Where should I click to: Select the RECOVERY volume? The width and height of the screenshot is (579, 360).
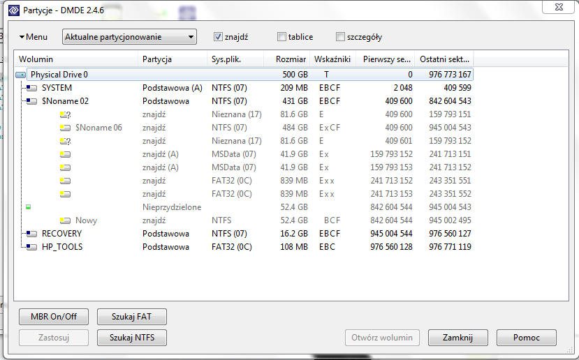pyautogui.click(x=61, y=234)
